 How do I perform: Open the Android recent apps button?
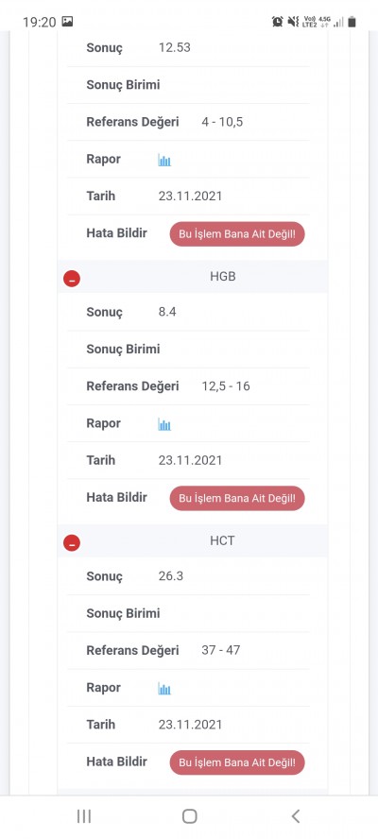(x=84, y=816)
